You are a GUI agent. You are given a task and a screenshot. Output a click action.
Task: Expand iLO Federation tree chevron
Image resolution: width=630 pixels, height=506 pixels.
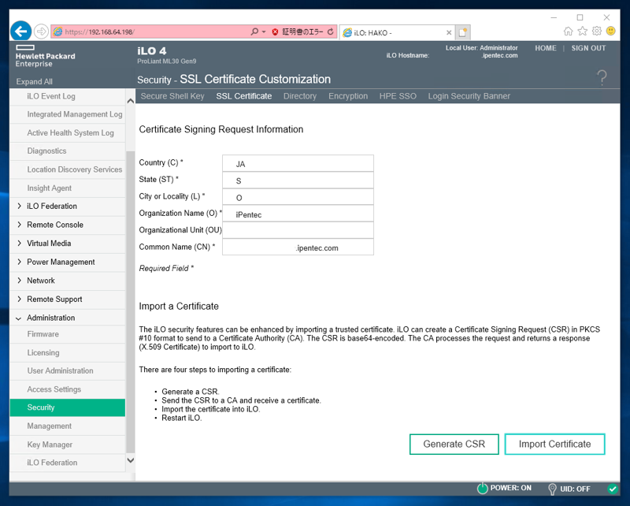tap(19, 206)
